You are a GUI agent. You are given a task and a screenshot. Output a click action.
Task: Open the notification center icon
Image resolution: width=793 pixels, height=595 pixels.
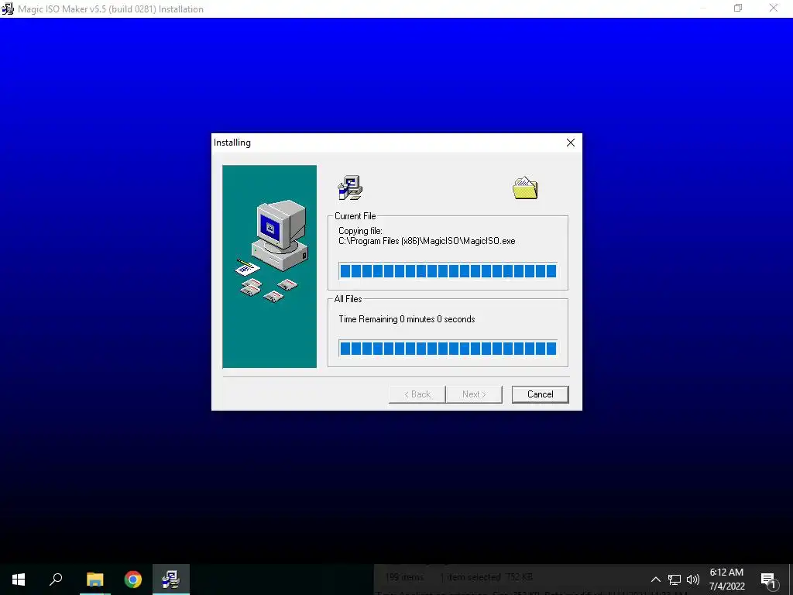pos(769,580)
